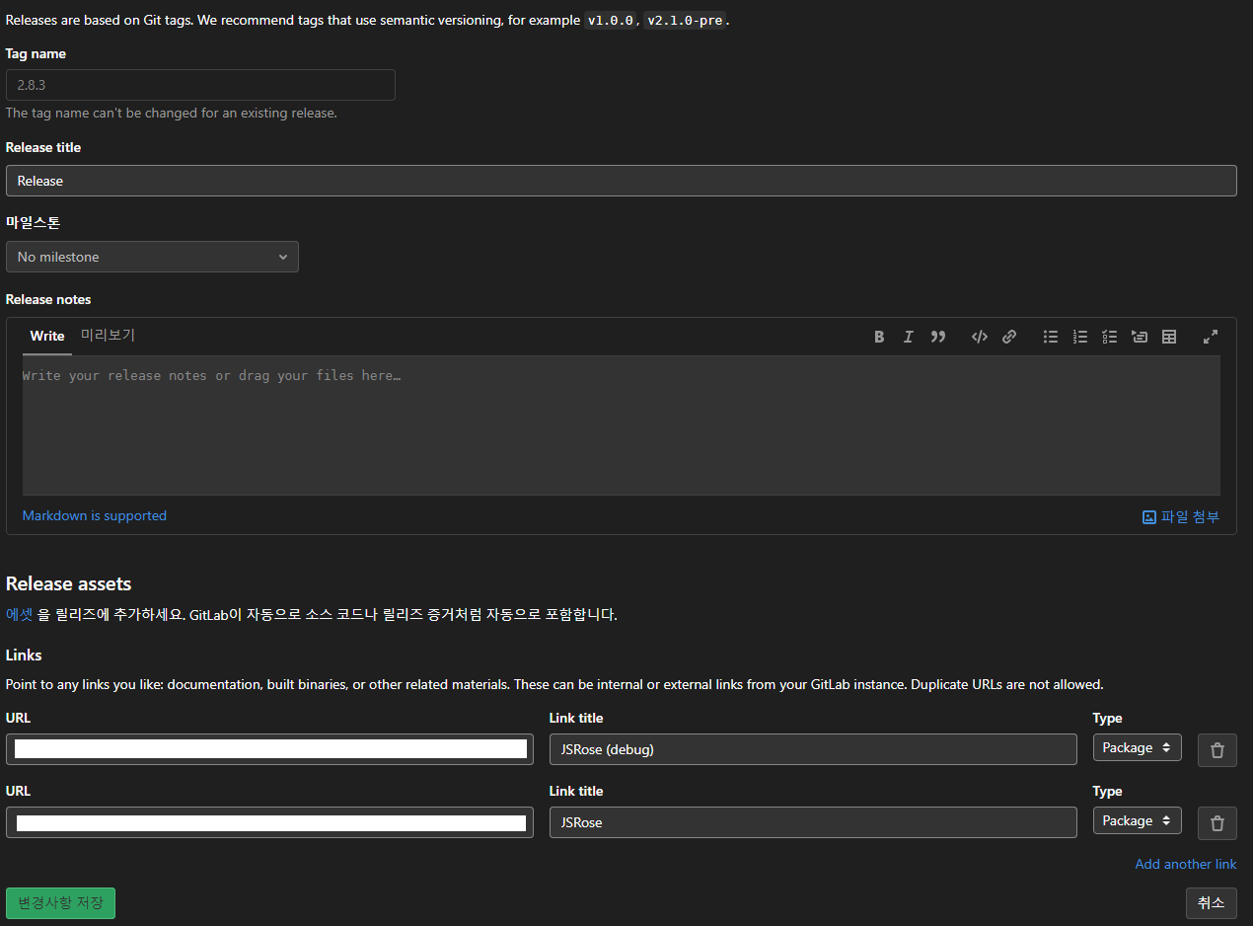Save changes with 변경사항 저장 button
Screen dimensions: 1254x926
pyautogui.click(x=60, y=902)
